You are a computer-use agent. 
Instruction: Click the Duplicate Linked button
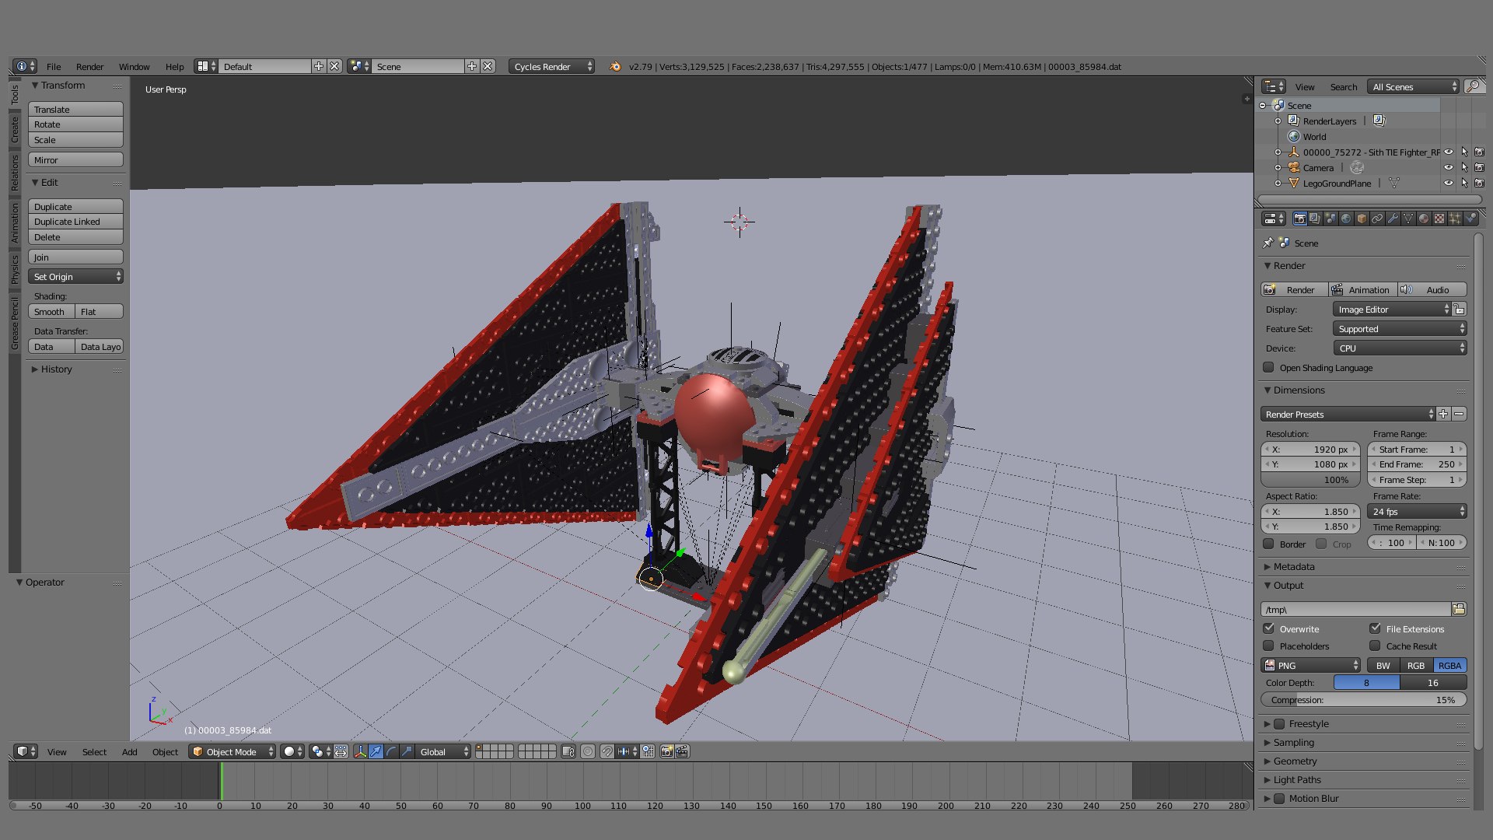coord(75,222)
